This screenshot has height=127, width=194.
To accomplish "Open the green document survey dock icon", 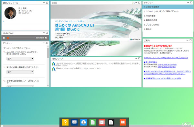I will pyautogui.click(x=93, y=122).
